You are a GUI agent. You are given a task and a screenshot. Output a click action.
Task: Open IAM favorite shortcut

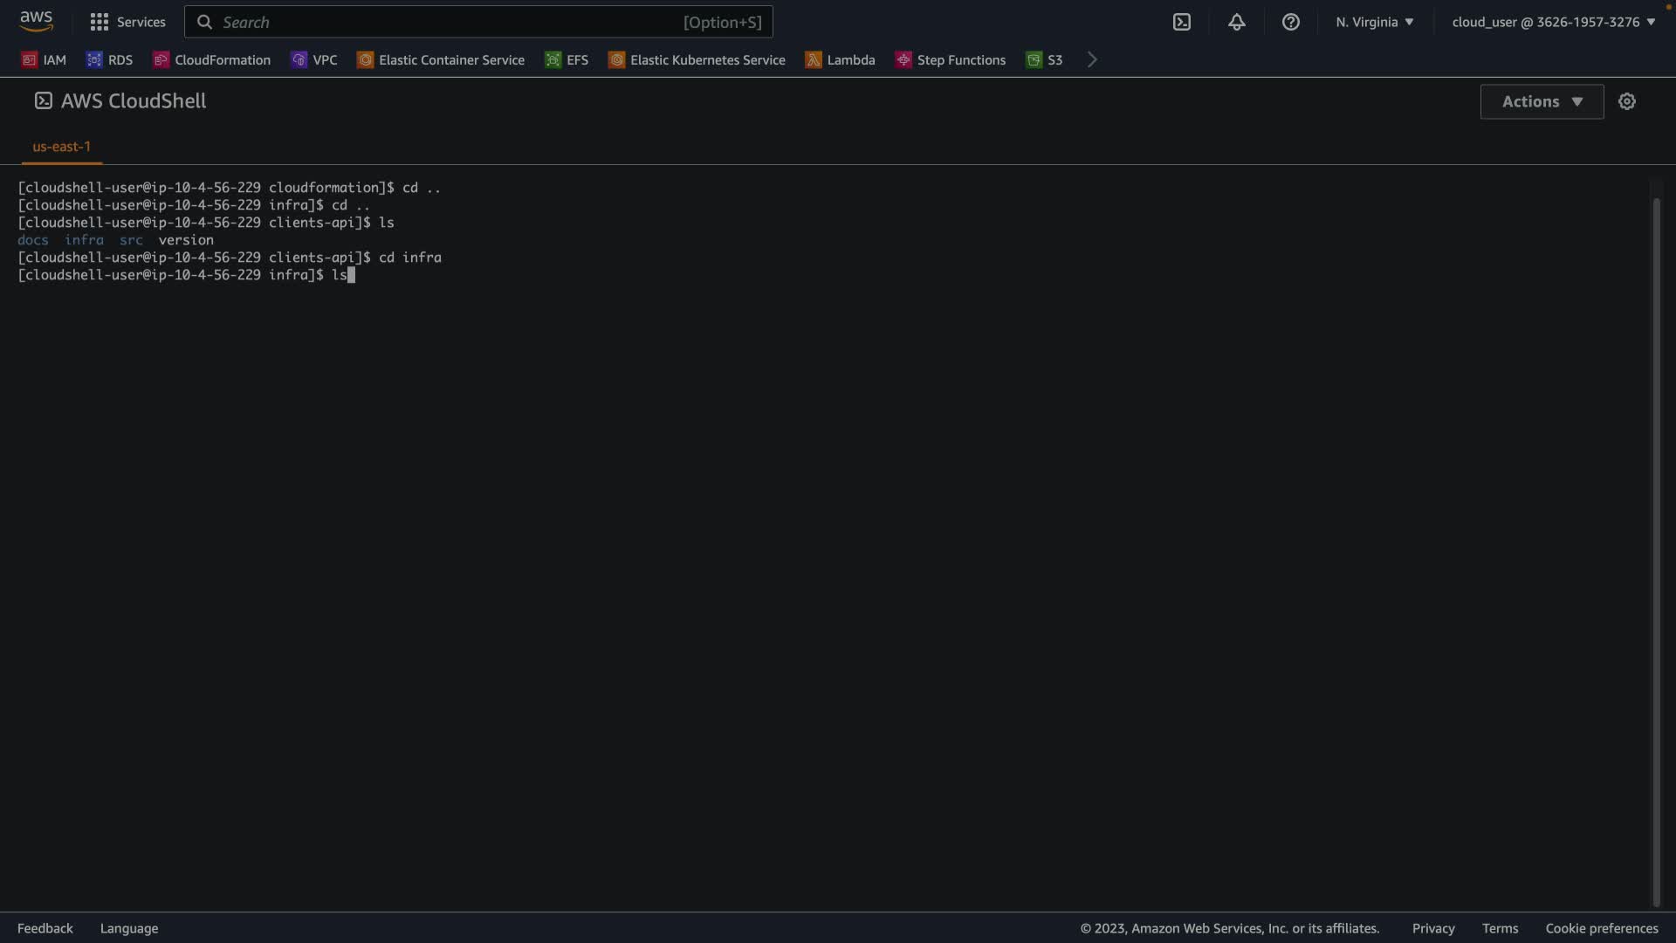(x=45, y=59)
